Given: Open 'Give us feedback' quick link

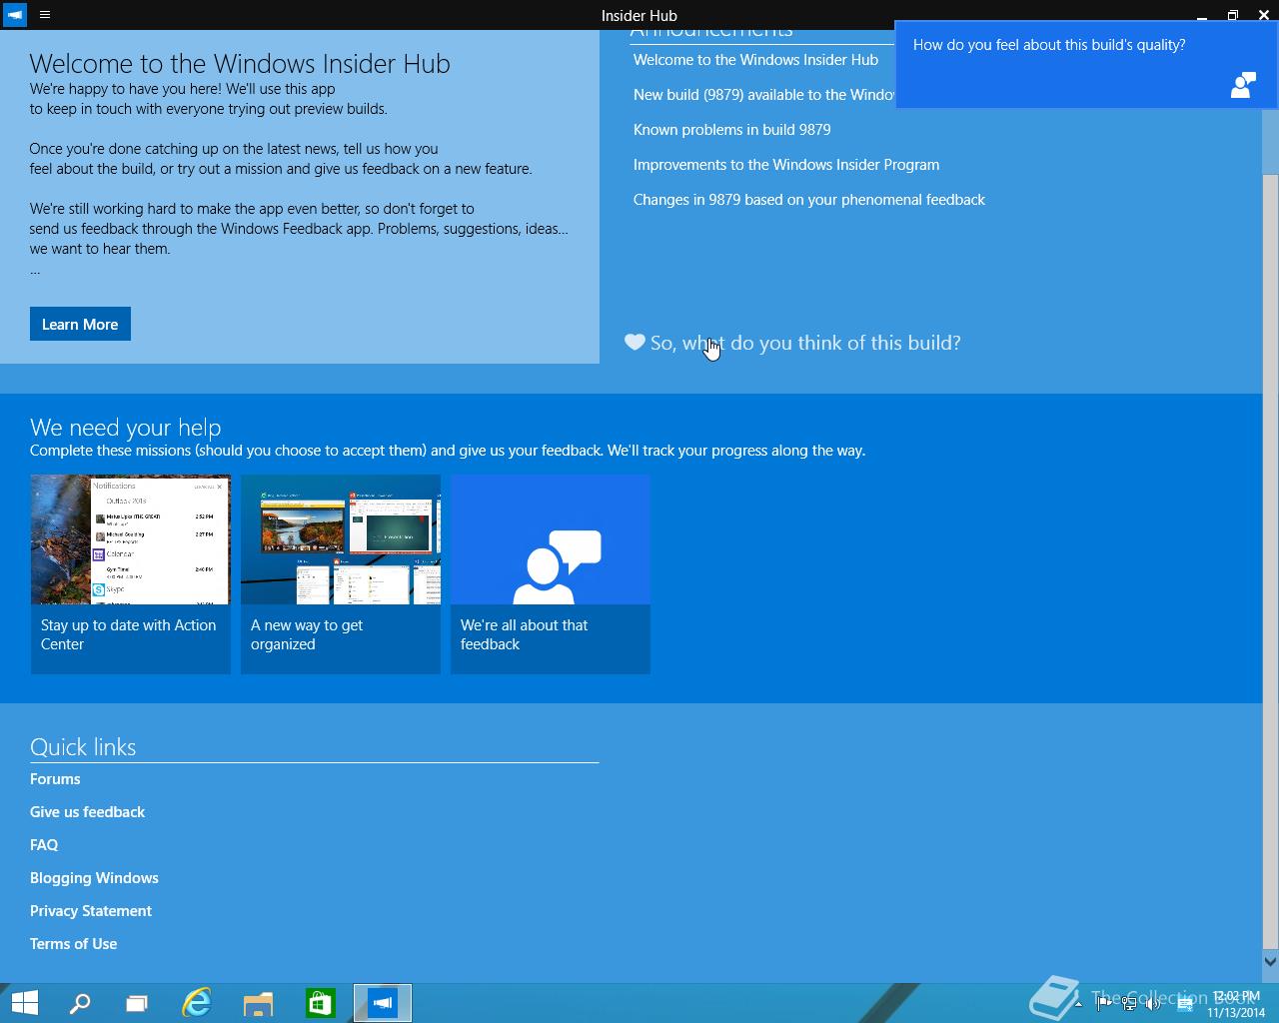Looking at the screenshot, I should (x=87, y=812).
